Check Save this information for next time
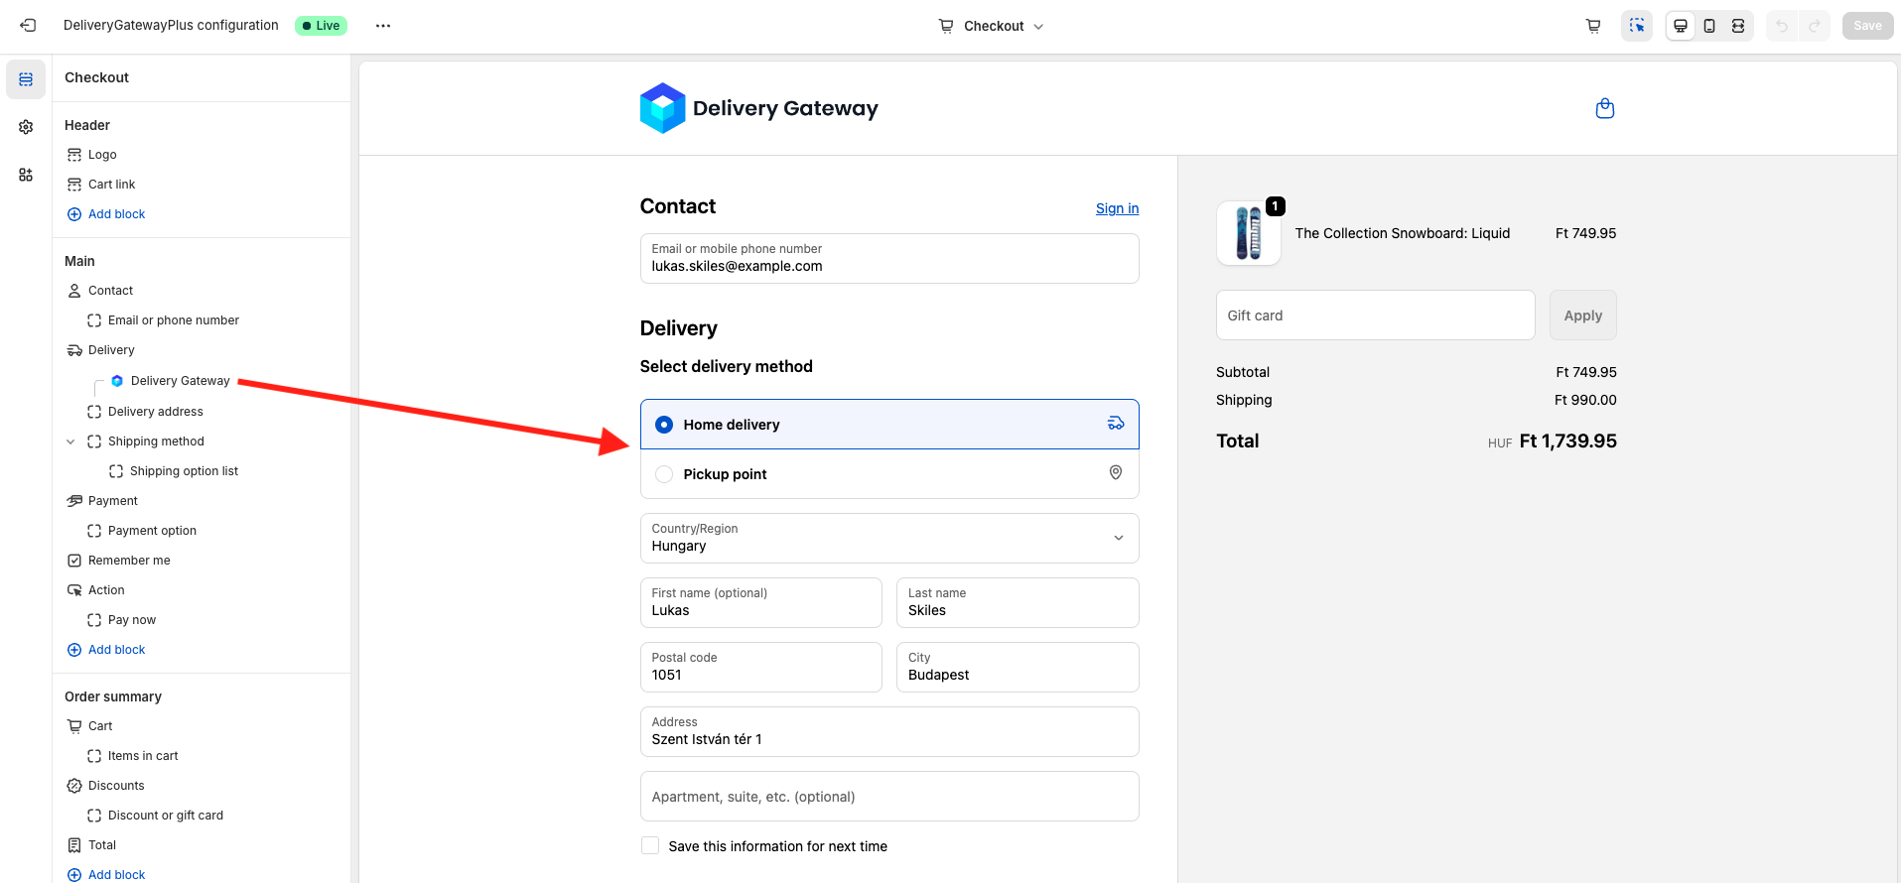 coord(650,845)
